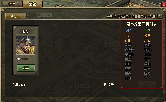
Task: Choose 颜良 from the general list
Action: (147, 36)
